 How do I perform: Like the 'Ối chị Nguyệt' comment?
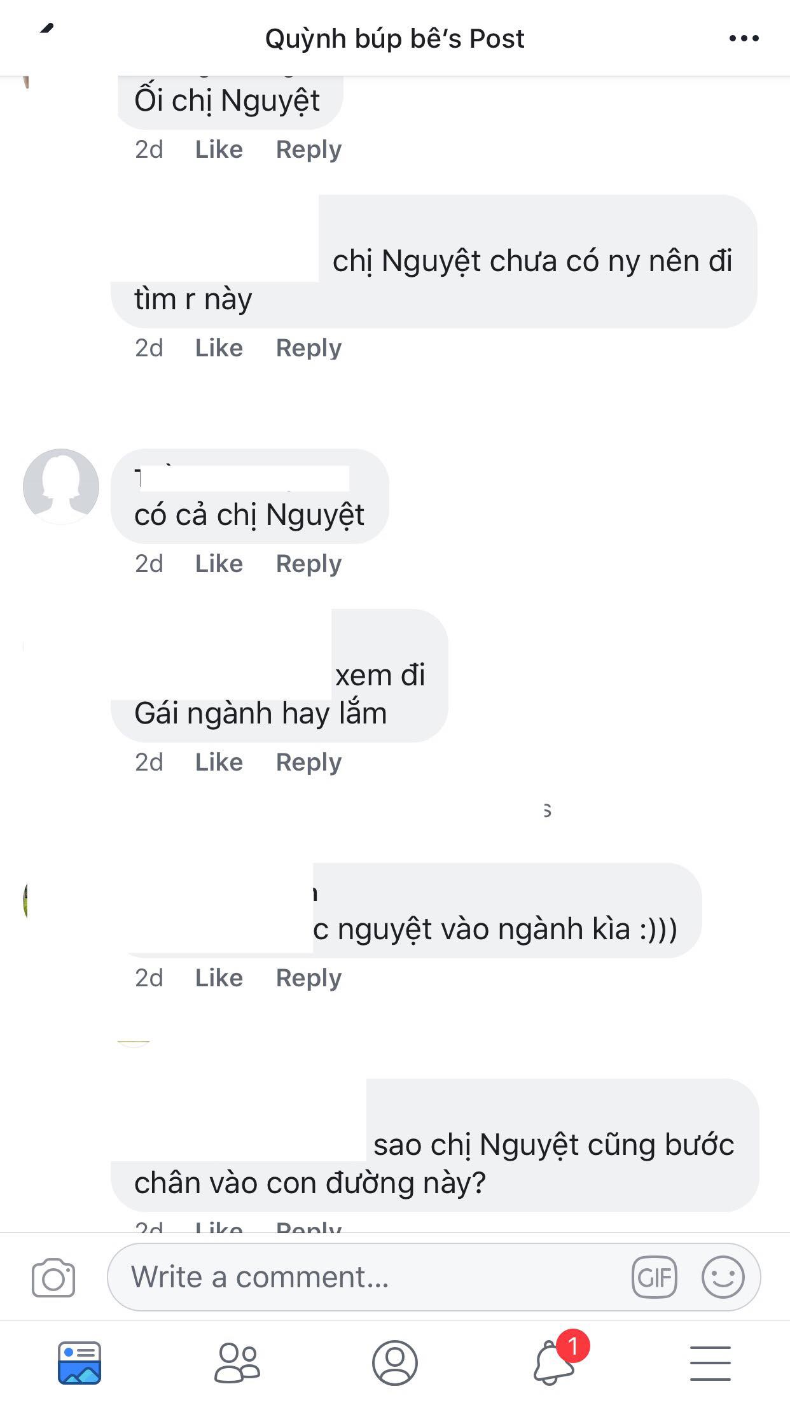coord(219,150)
